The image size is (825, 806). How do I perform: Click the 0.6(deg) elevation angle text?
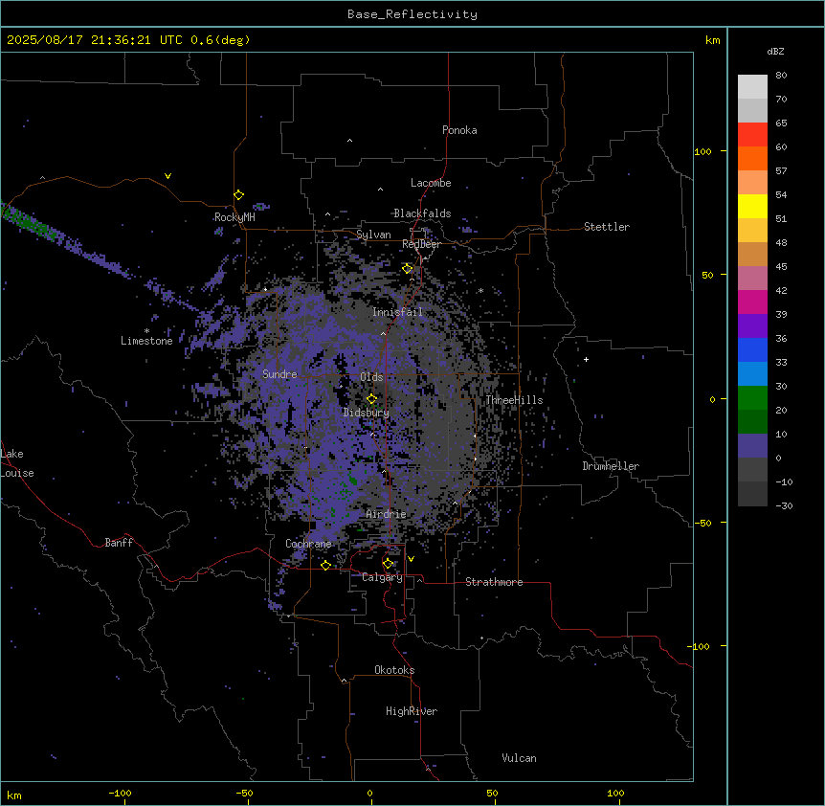point(220,40)
